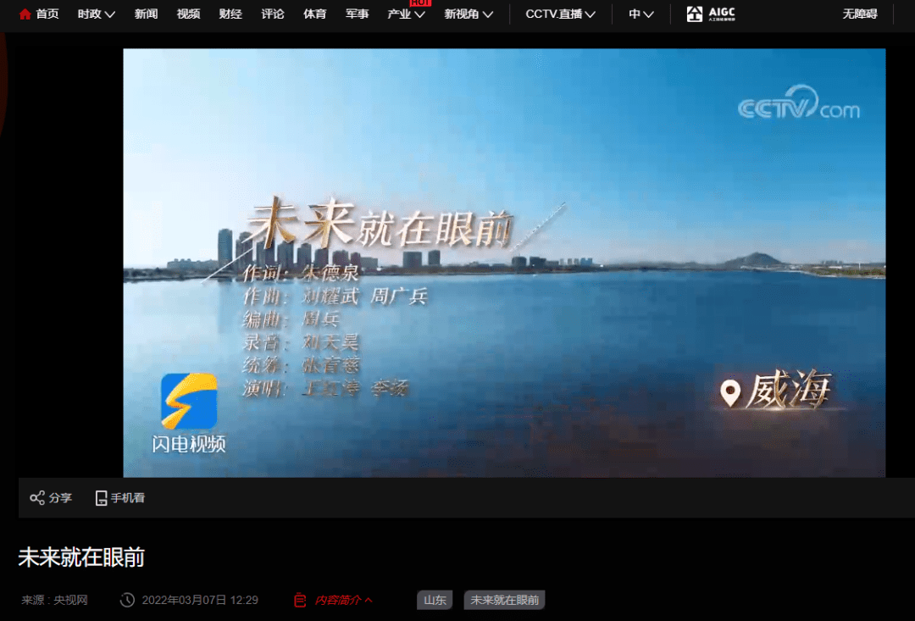
Task: Open CCTV.直播 dropdown menu
Action: coord(560,14)
